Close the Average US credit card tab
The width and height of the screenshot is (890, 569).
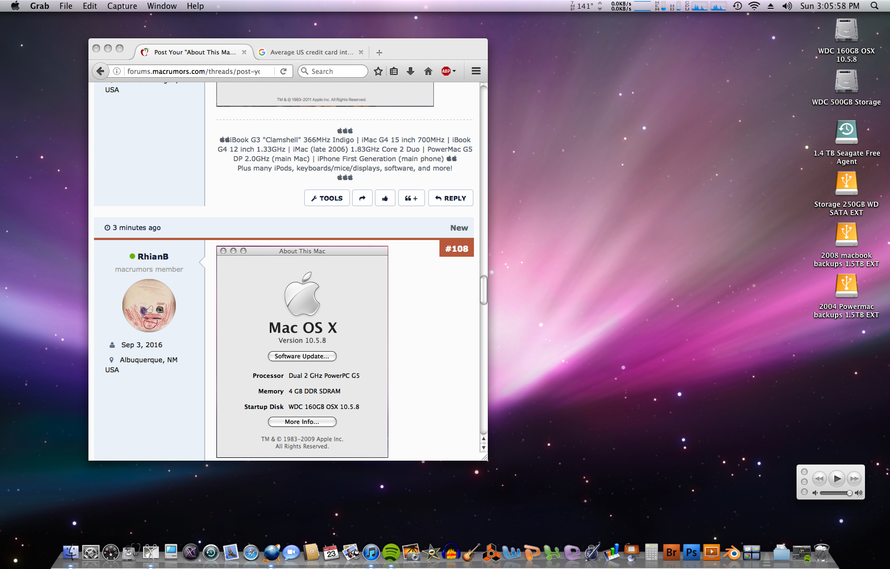click(361, 52)
